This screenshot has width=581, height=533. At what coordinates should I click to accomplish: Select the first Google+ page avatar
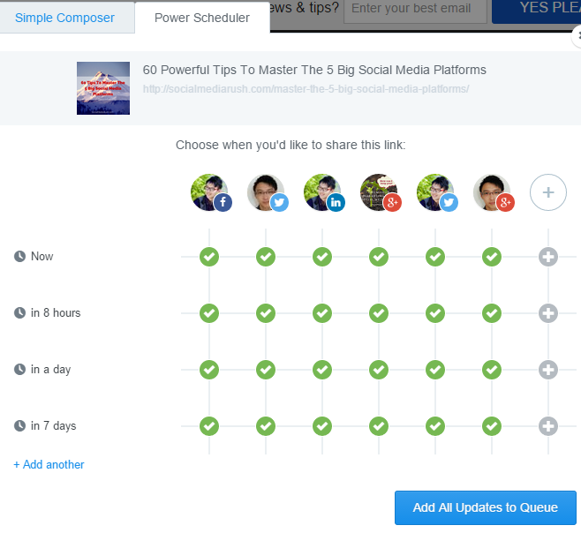(x=379, y=191)
